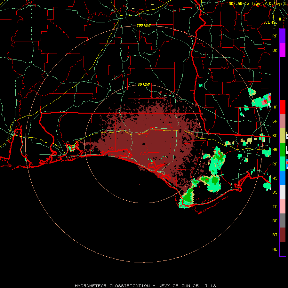The width and height of the screenshot is (288, 288).
Task: Click the magenta UK legend color swatch
Action: pyautogui.click(x=283, y=50)
